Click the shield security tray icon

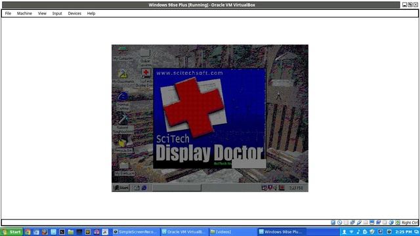point(372,231)
